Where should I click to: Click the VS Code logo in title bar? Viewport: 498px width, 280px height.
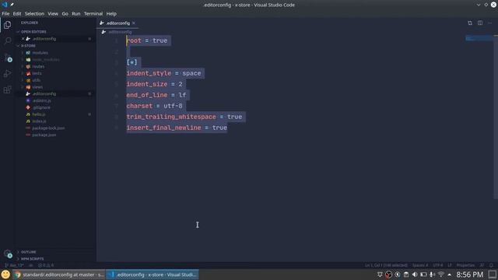coord(4,5)
